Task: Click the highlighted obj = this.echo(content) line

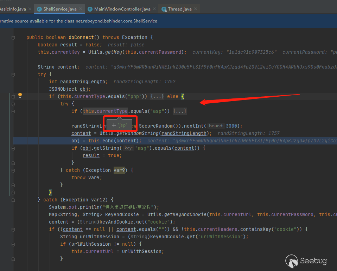Action: tap(106, 141)
